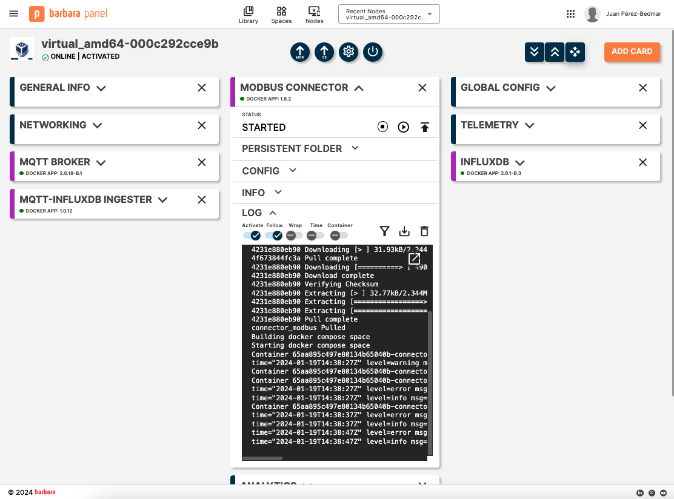This screenshot has height=499, width=674.
Task: Download the log file
Action: coord(404,231)
